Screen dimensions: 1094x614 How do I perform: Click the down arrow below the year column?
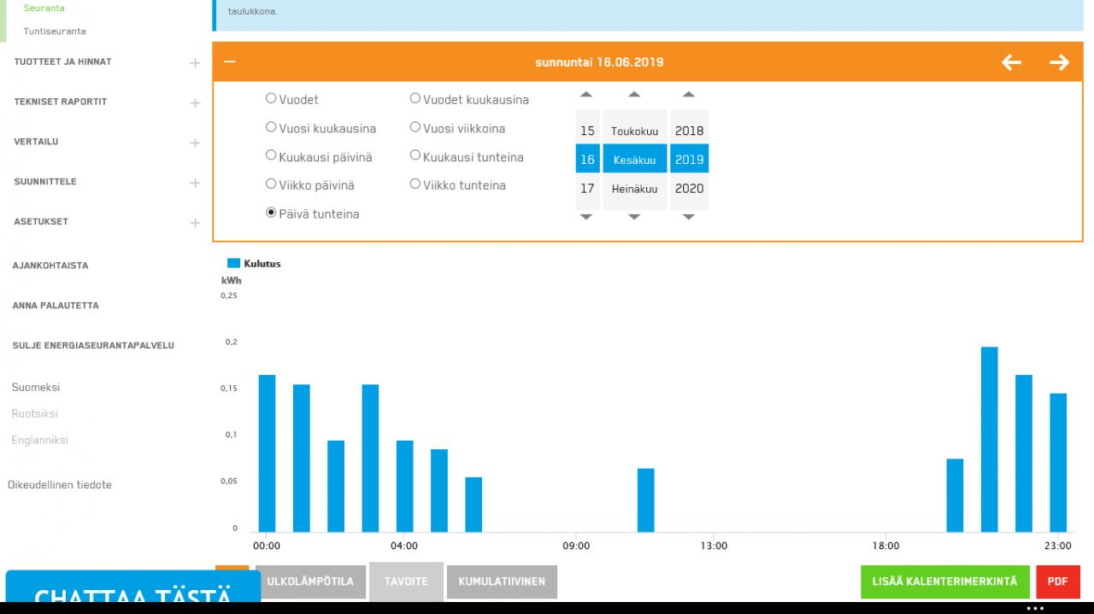689,217
